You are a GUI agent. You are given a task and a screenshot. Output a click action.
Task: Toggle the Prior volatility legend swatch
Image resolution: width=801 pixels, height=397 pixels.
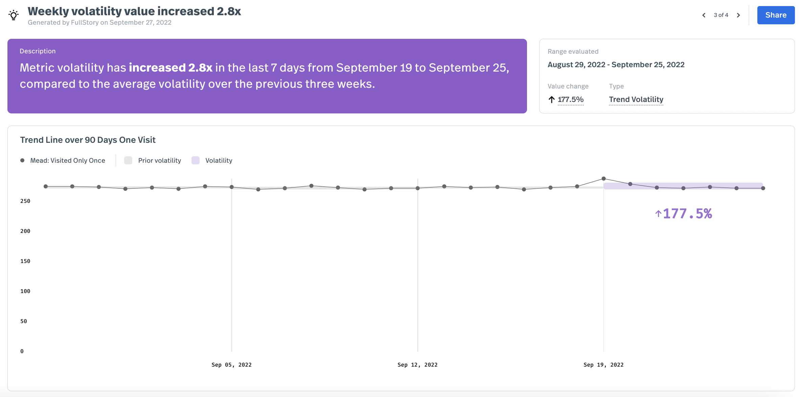pos(128,160)
